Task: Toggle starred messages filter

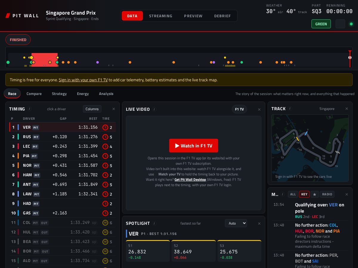Action: [x=315, y=194]
